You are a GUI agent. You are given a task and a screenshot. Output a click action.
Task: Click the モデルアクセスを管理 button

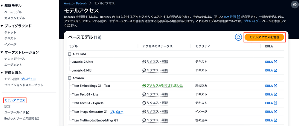[x=264, y=37]
